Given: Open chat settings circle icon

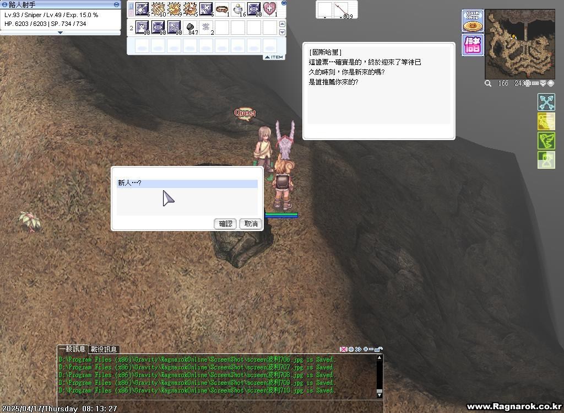Looking at the screenshot, I should pos(351,349).
